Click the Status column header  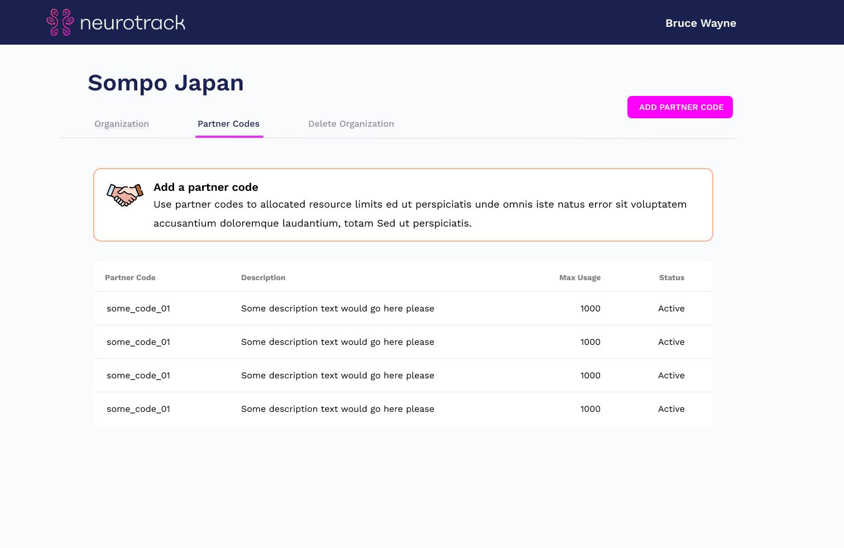point(672,277)
